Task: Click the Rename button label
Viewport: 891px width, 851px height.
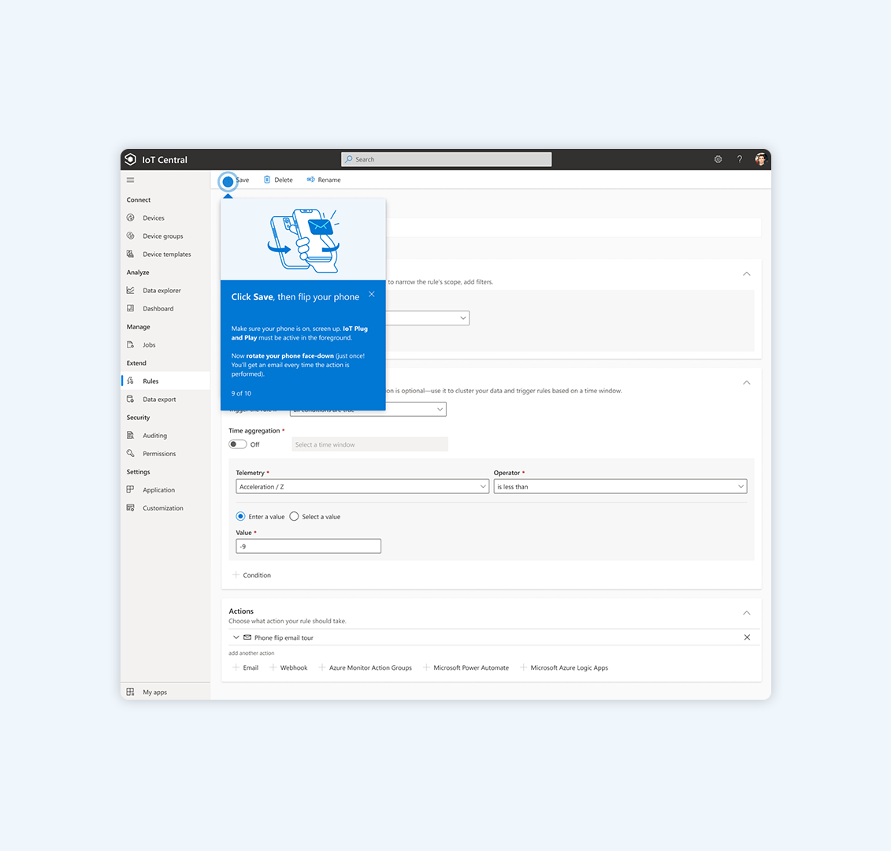Action: [329, 180]
